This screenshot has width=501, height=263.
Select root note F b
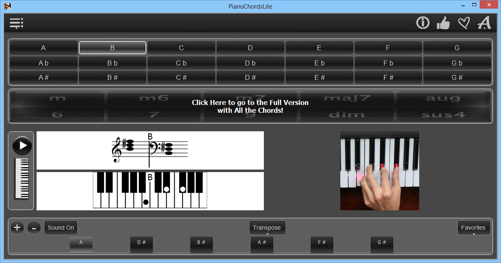[x=388, y=63]
